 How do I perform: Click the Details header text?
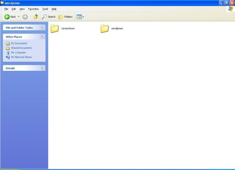10,68
